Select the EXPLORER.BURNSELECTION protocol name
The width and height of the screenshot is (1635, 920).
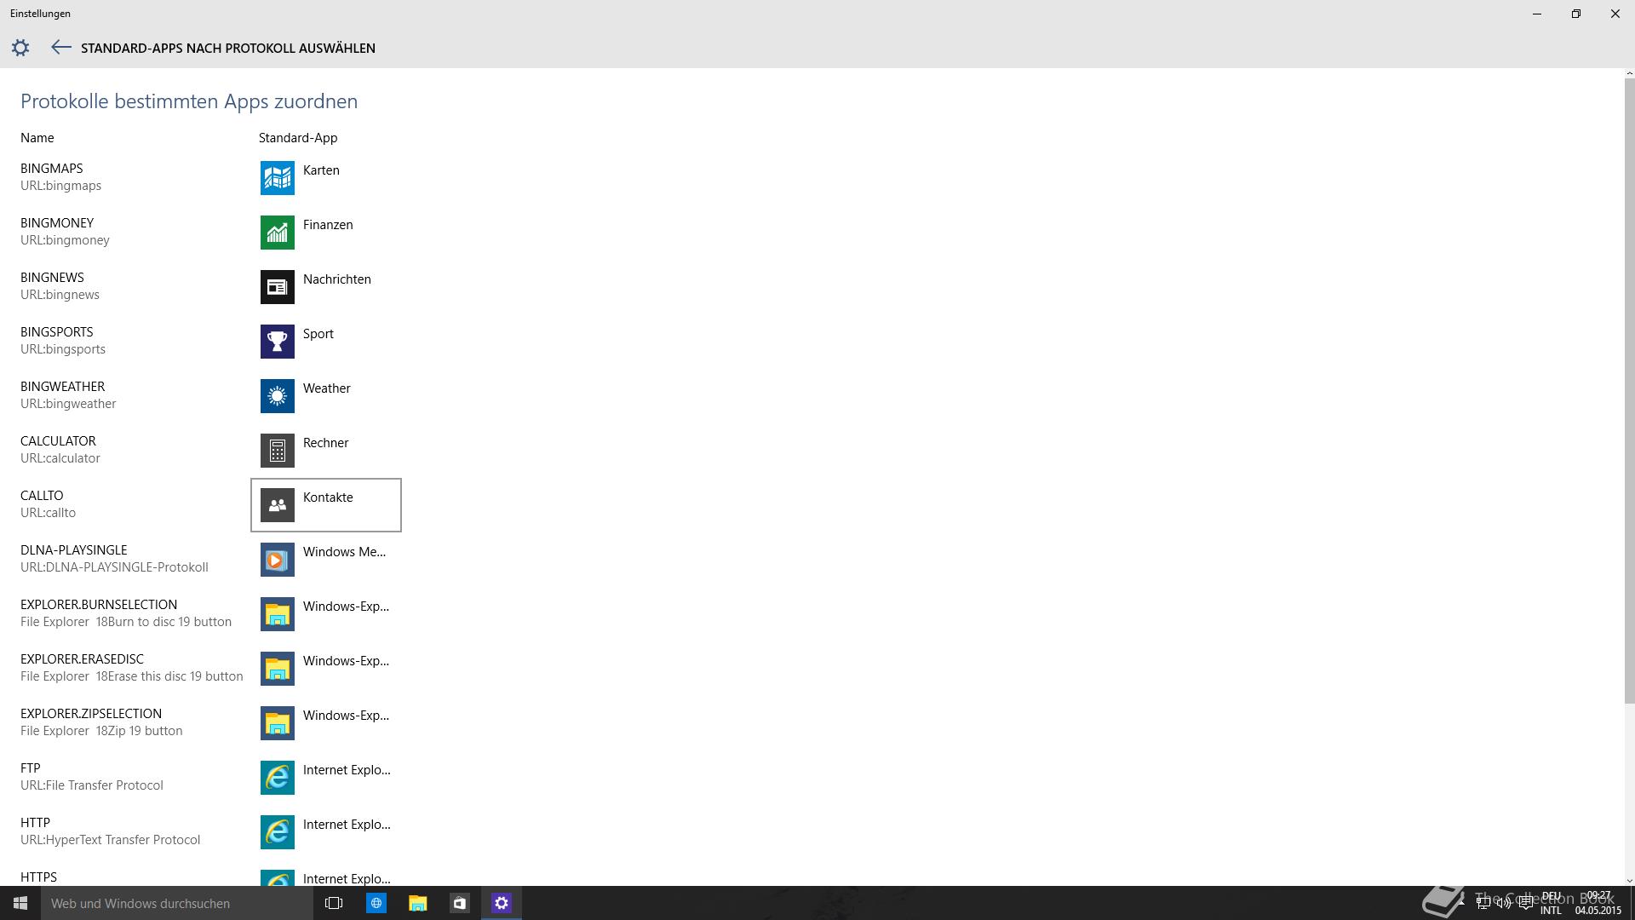pyautogui.click(x=99, y=605)
